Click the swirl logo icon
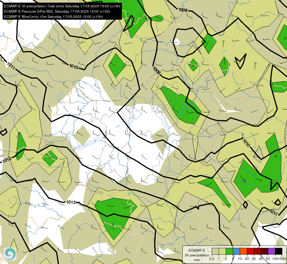The height and width of the screenshot is (264, 287). coord(10,254)
